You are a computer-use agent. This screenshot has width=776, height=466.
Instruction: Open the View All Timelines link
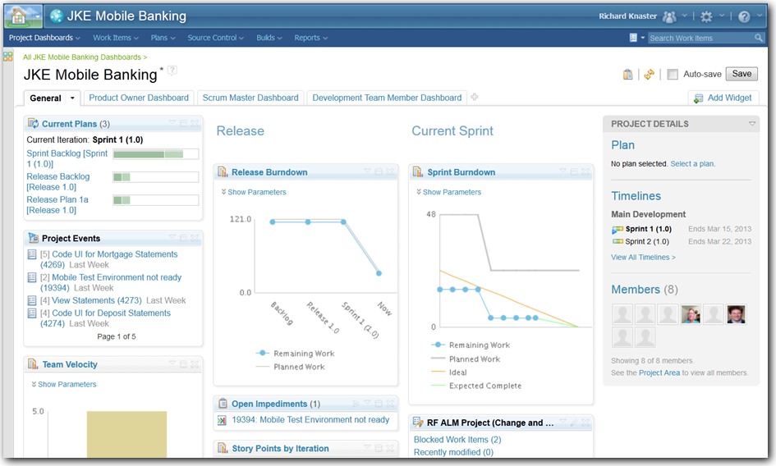[x=643, y=258]
